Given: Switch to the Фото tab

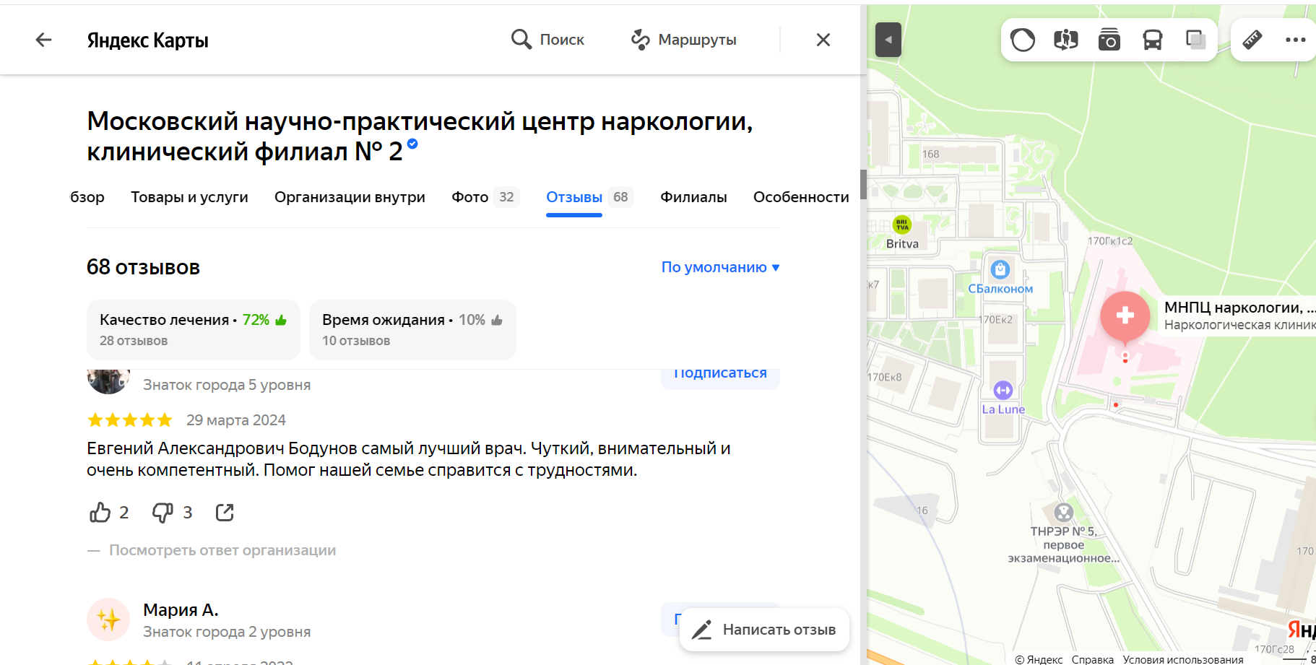Looking at the screenshot, I should point(485,197).
